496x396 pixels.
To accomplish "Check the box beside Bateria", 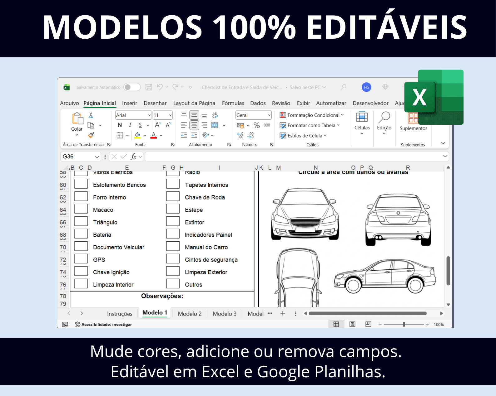I will click(81, 234).
